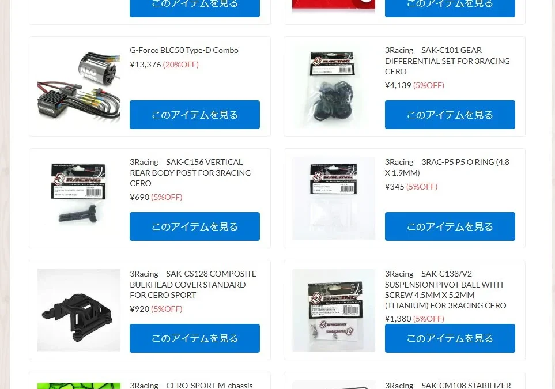The image size is (555, 389).
Task: Open the G-Force BLC50 Type-D Combo title
Action: [x=184, y=50]
